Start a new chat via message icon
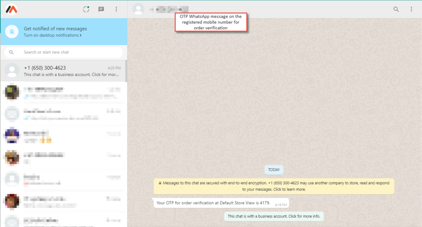 101,9
